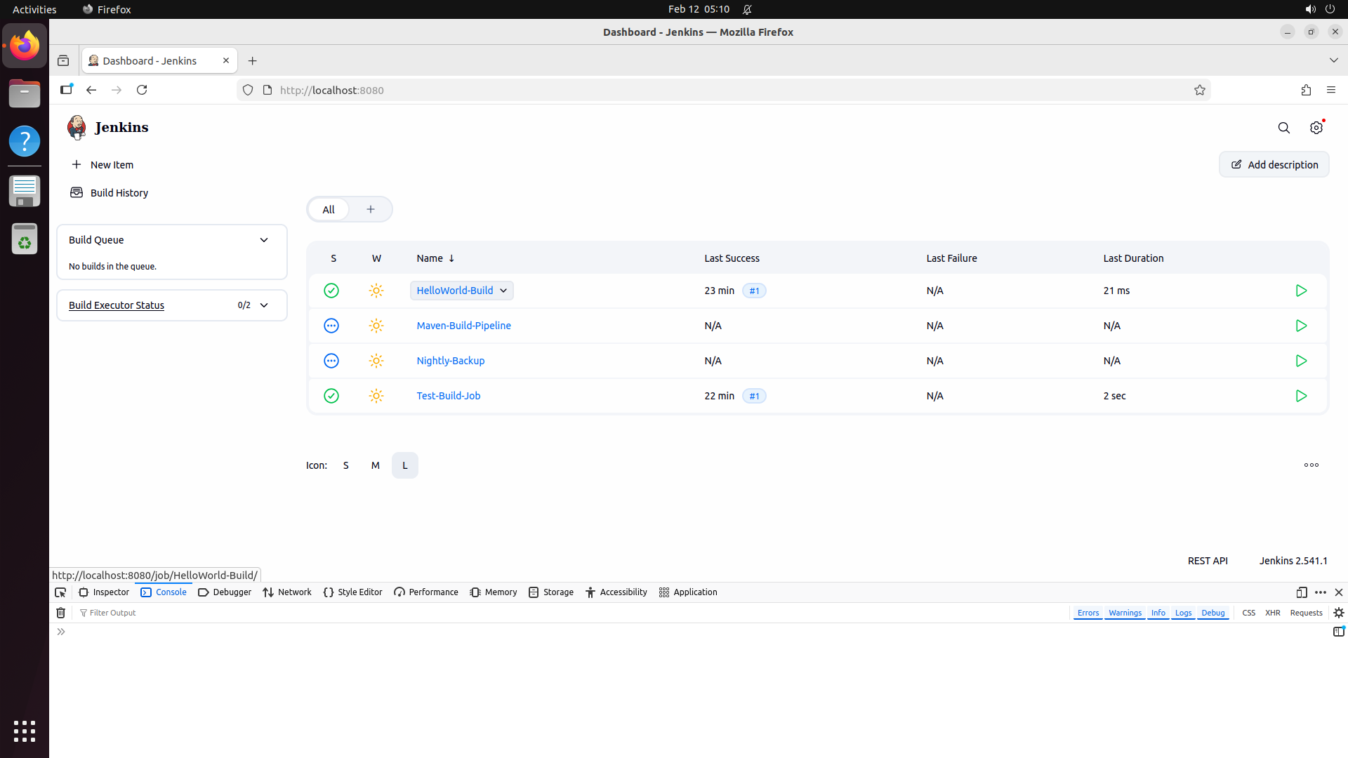Clear console output with trash icon
This screenshot has height=758, width=1348.
coord(61,613)
